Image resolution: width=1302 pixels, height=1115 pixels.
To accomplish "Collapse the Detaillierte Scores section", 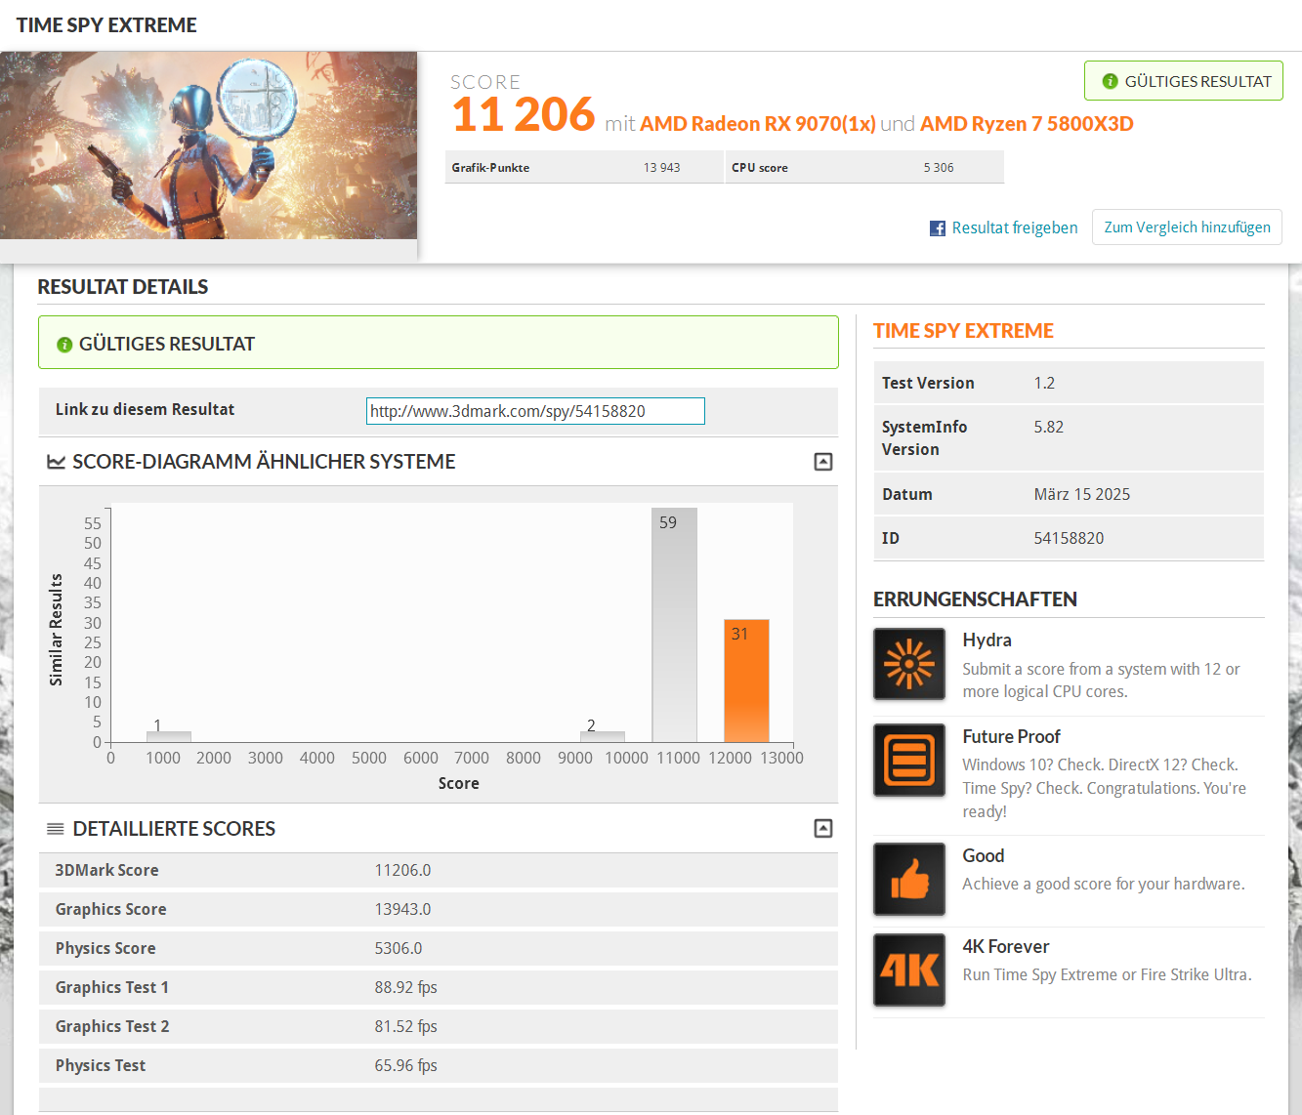I will (823, 828).
